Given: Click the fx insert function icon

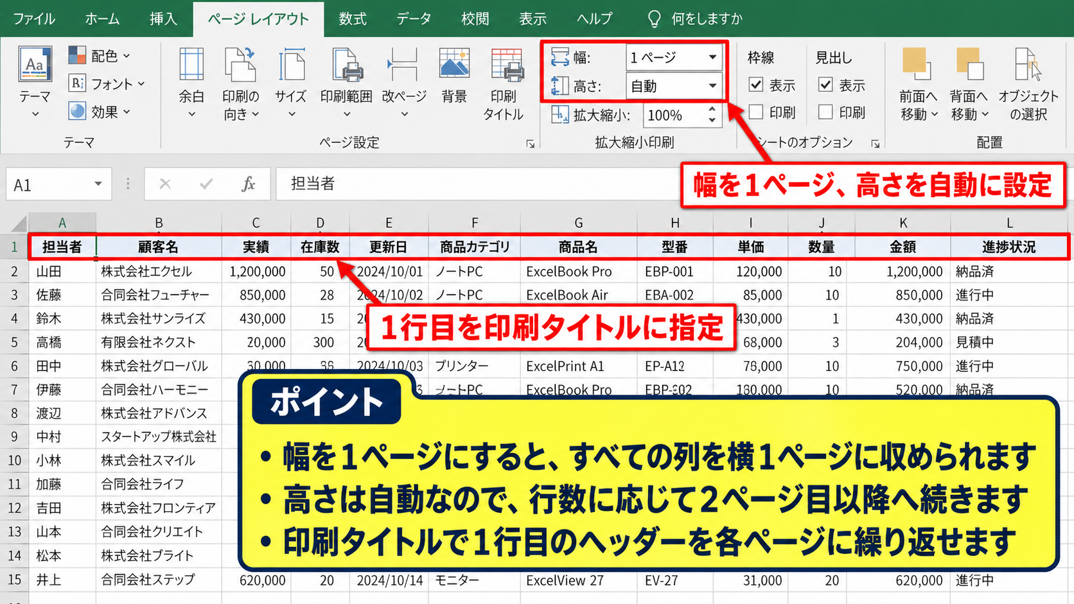Looking at the screenshot, I should [x=248, y=184].
